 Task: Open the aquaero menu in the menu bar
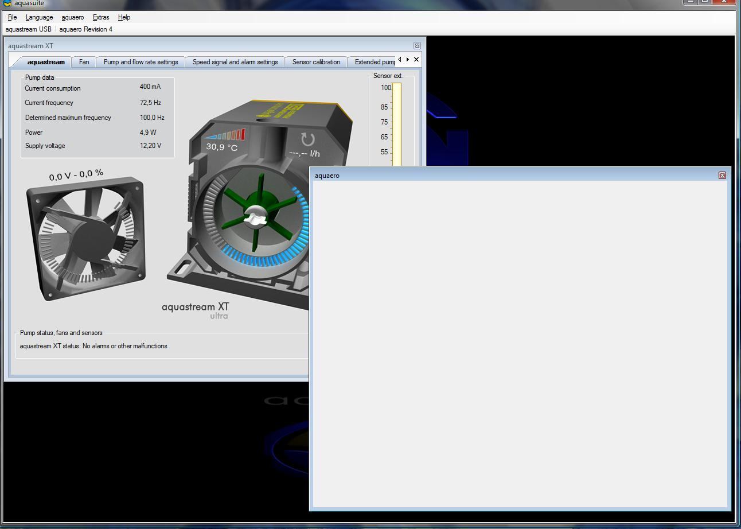(73, 17)
